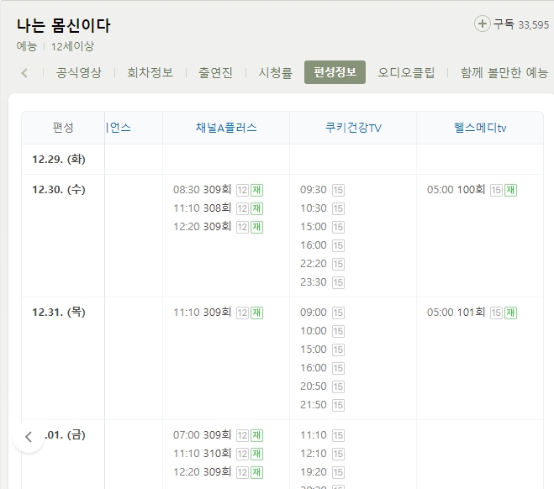Image resolution: width=554 pixels, height=489 pixels.
Task: Click the 15 rating badge beside 23:30
Action: [338, 282]
